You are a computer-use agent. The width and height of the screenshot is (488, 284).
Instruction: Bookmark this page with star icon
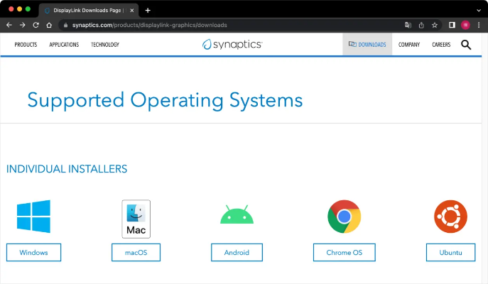point(435,25)
